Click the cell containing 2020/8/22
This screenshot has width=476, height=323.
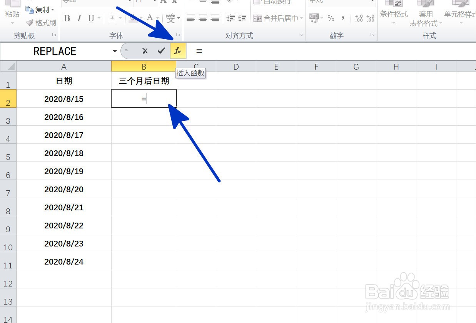[64, 225]
